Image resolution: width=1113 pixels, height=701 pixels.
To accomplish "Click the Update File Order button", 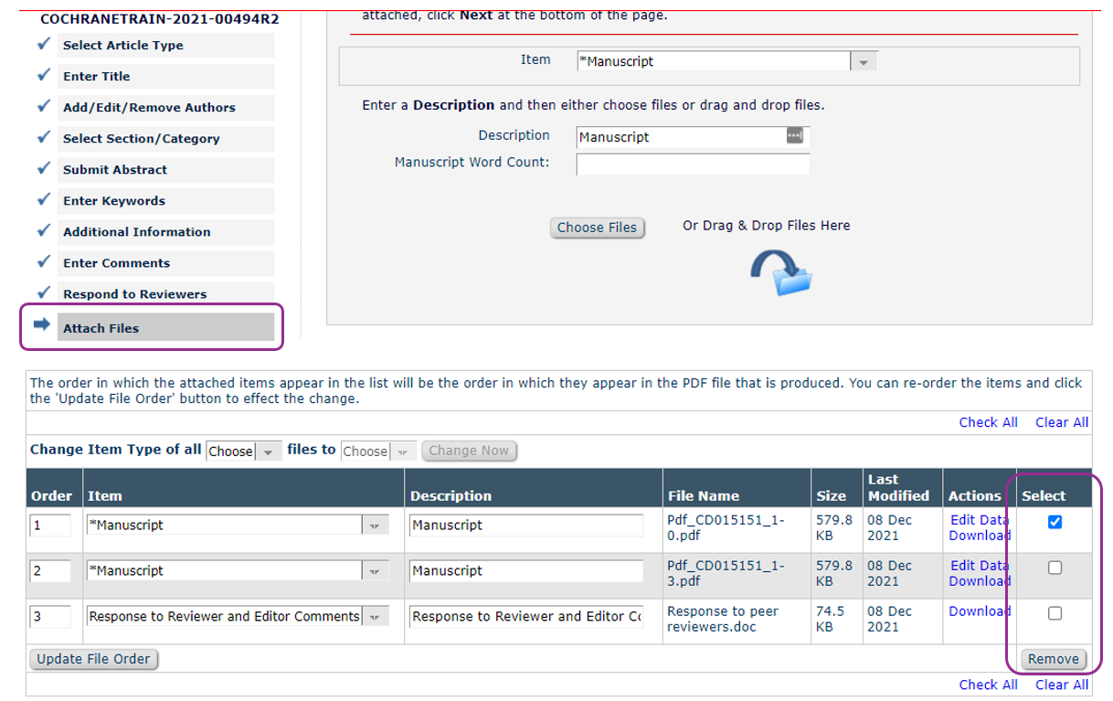I will [x=94, y=659].
